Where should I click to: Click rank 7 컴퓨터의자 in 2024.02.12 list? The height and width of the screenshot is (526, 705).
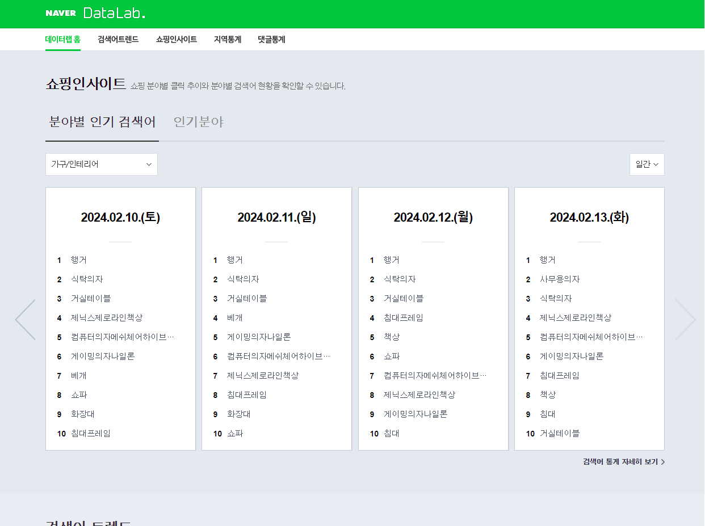pyautogui.click(x=435, y=376)
